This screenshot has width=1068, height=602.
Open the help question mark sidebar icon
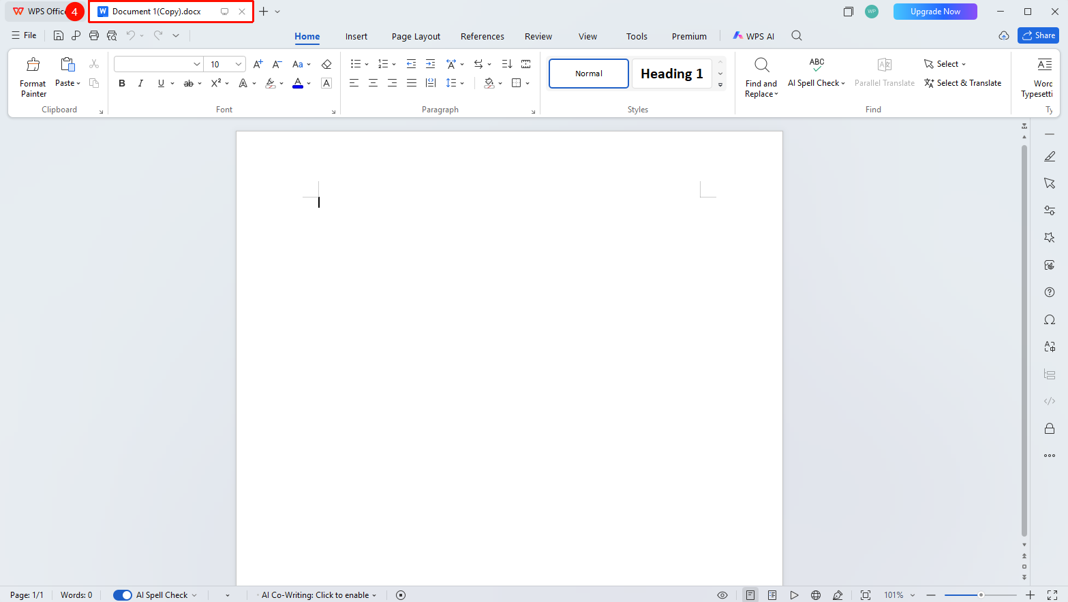pos(1050,292)
